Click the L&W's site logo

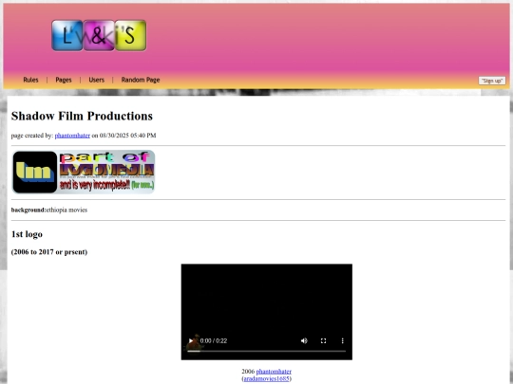pyautogui.click(x=99, y=35)
